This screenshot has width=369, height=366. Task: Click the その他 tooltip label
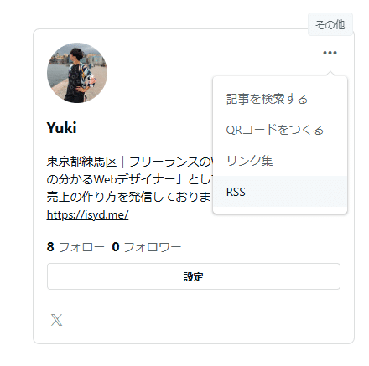[330, 24]
